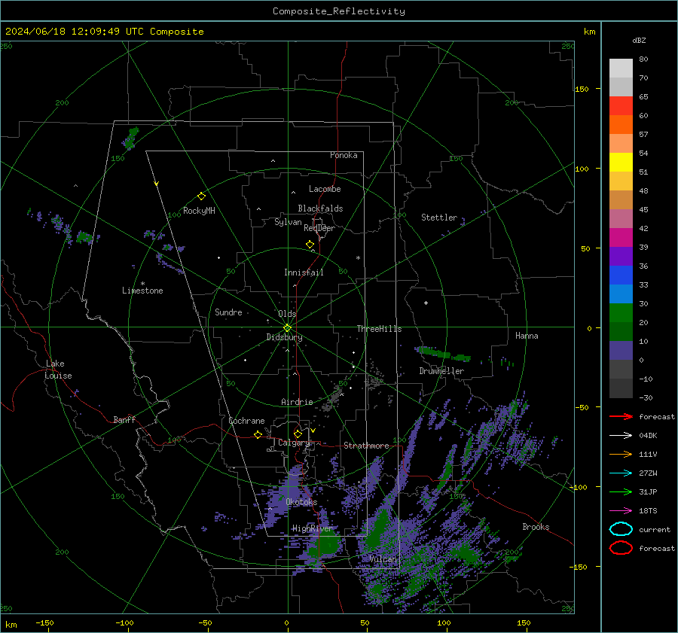Click the Airdrie city label
Viewport: 678px width, 633px height.
point(297,402)
